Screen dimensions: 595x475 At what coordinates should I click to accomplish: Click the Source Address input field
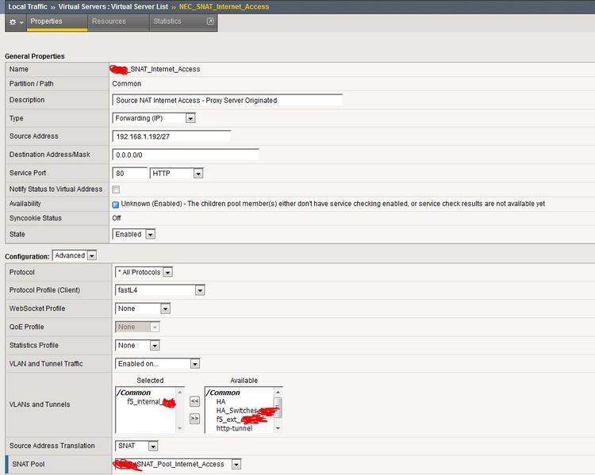(171, 136)
